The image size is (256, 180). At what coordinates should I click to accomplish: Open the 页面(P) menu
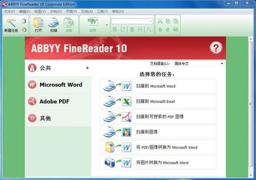pyautogui.click(x=71, y=12)
